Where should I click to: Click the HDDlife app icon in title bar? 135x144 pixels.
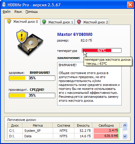click(x=4, y=5)
